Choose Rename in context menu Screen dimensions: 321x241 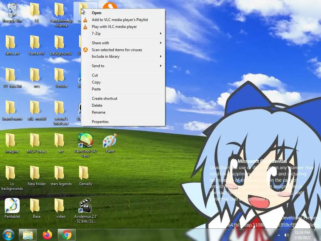123,112
